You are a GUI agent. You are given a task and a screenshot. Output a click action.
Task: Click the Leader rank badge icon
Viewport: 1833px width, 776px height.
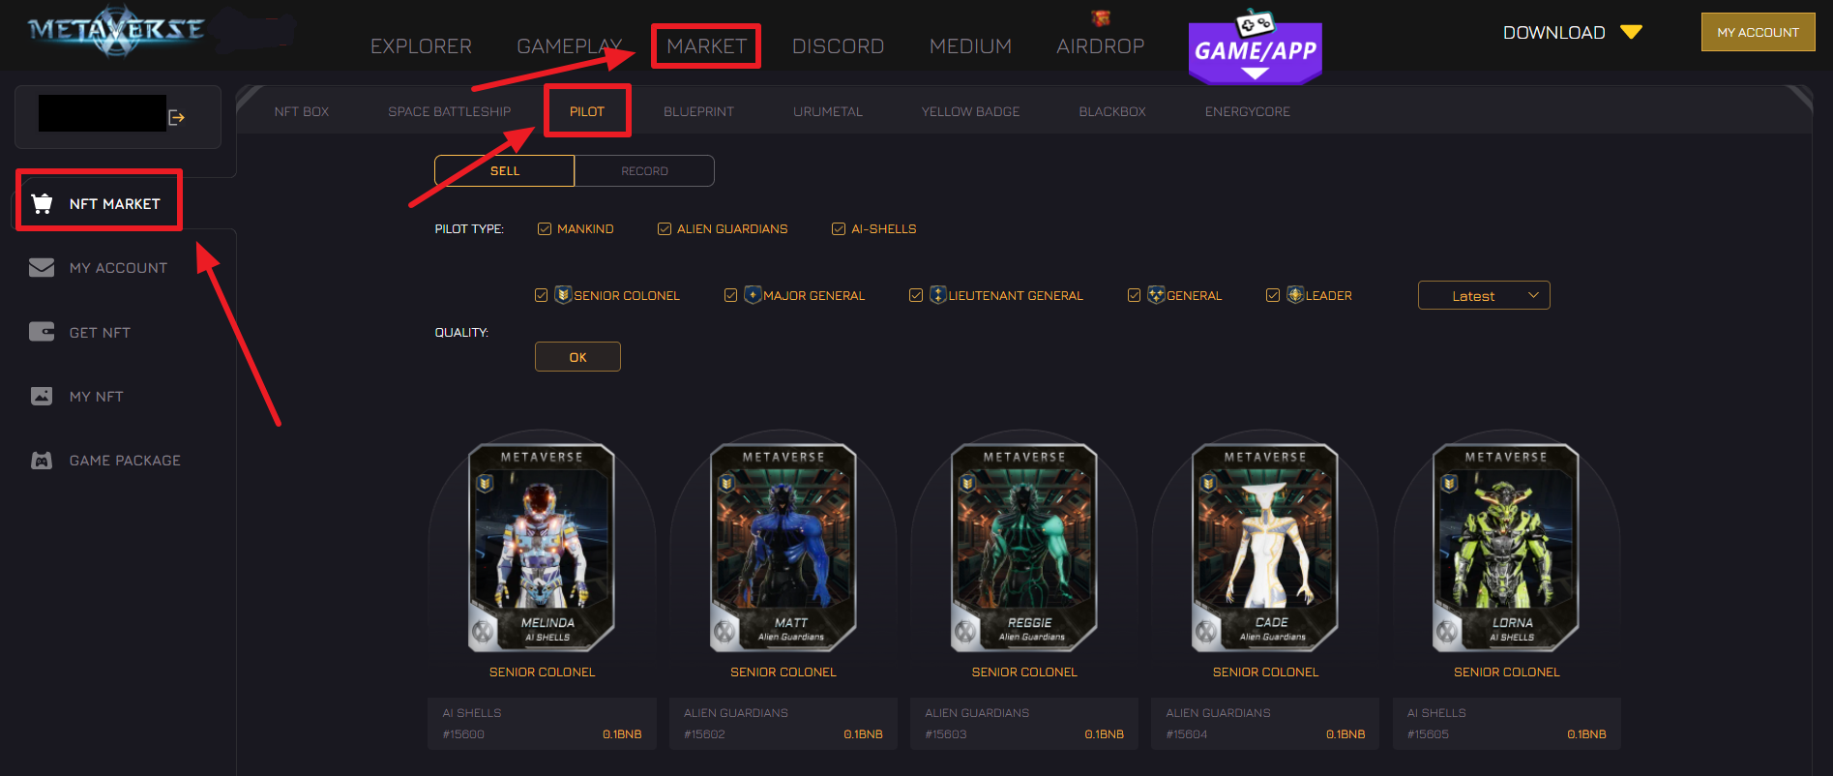tap(1295, 294)
